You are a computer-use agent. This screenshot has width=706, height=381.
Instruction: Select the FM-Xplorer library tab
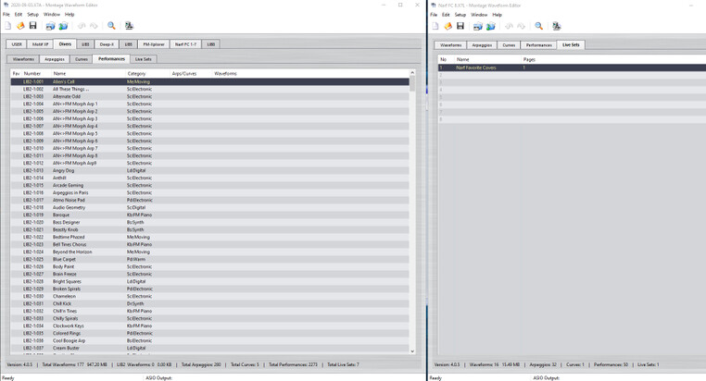coord(153,44)
